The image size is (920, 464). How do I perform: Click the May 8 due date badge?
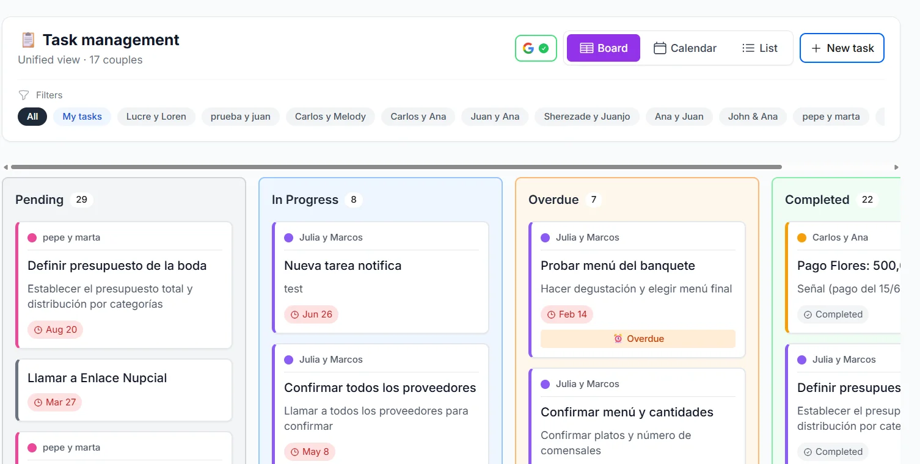coord(309,452)
